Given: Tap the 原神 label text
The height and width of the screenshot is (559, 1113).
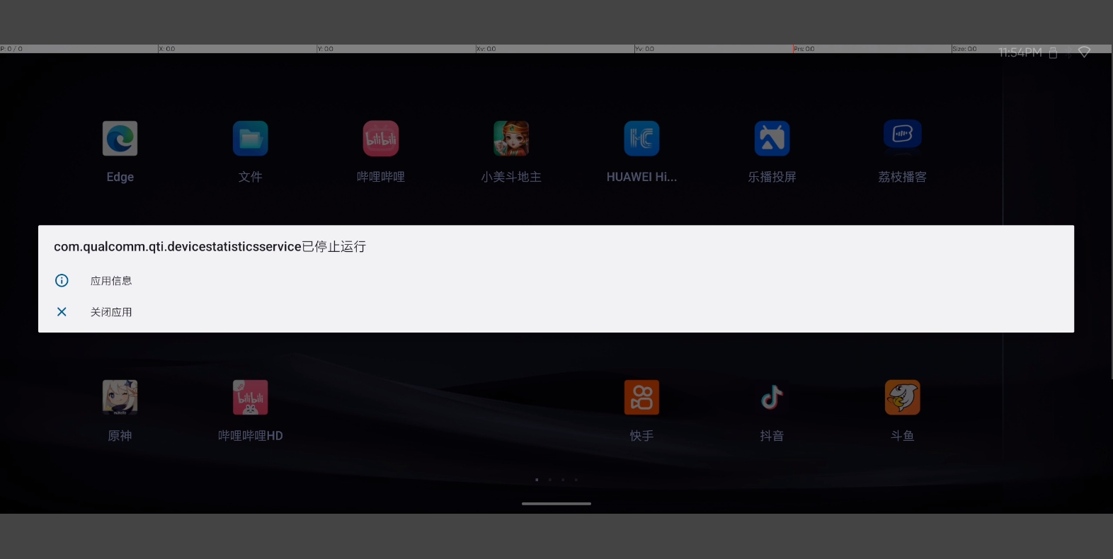Looking at the screenshot, I should pos(120,436).
